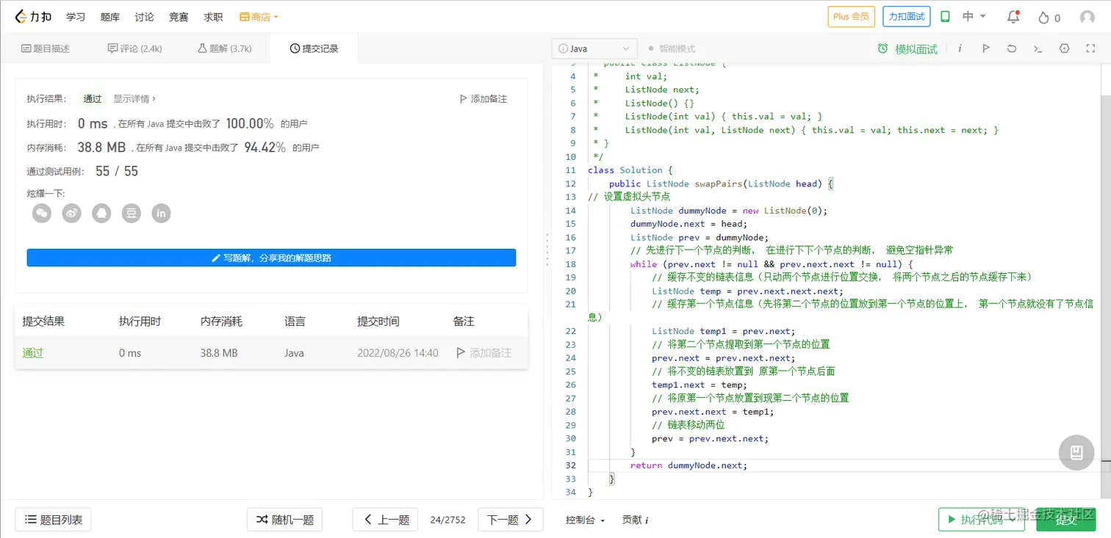Click the "94.42%" memory percentile
This screenshot has width=1111, height=538.
[x=265, y=148]
